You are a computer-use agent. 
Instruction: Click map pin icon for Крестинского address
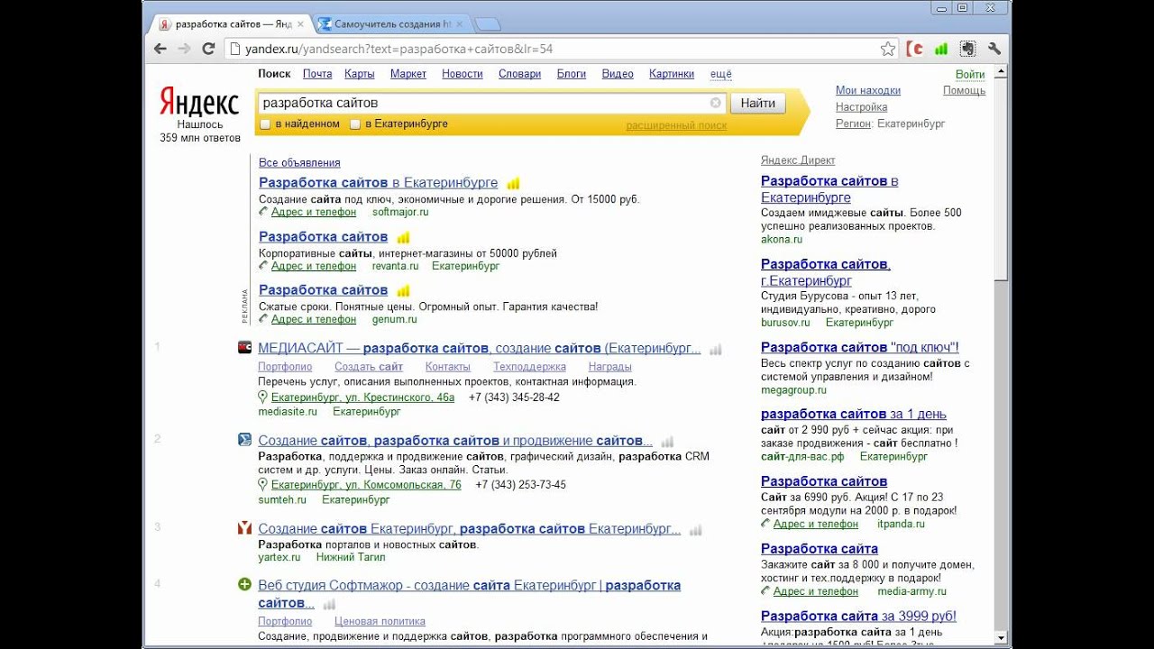click(263, 397)
